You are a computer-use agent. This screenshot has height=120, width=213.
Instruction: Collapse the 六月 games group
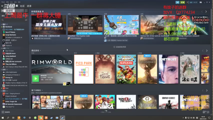click(x=2, y=48)
